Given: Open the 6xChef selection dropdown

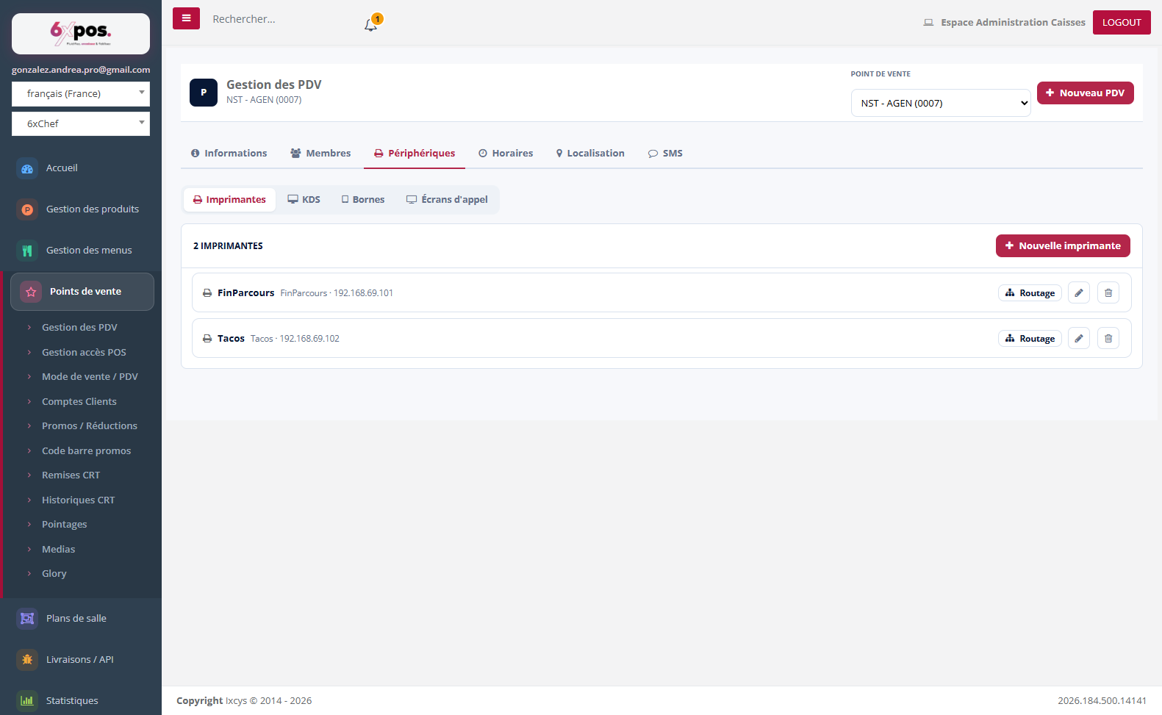Looking at the screenshot, I should 81,123.
